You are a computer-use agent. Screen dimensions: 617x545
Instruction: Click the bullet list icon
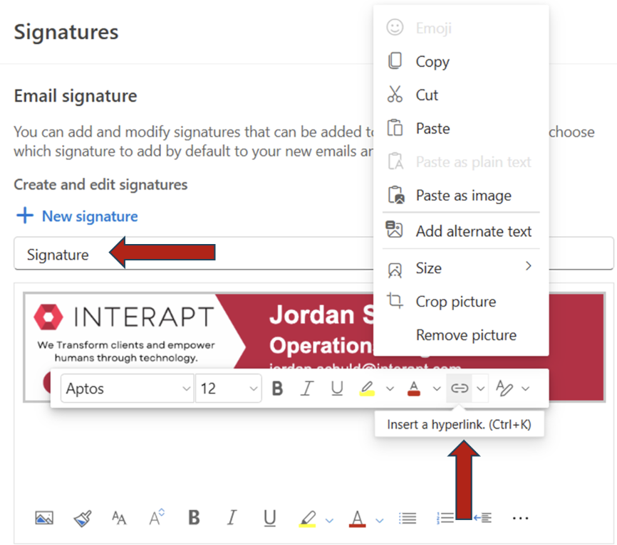pyautogui.click(x=408, y=518)
